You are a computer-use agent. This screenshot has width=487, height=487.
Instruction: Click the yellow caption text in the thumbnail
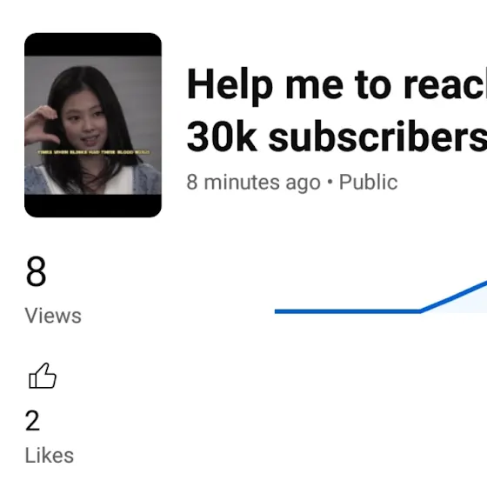click(x=94, y=152)
